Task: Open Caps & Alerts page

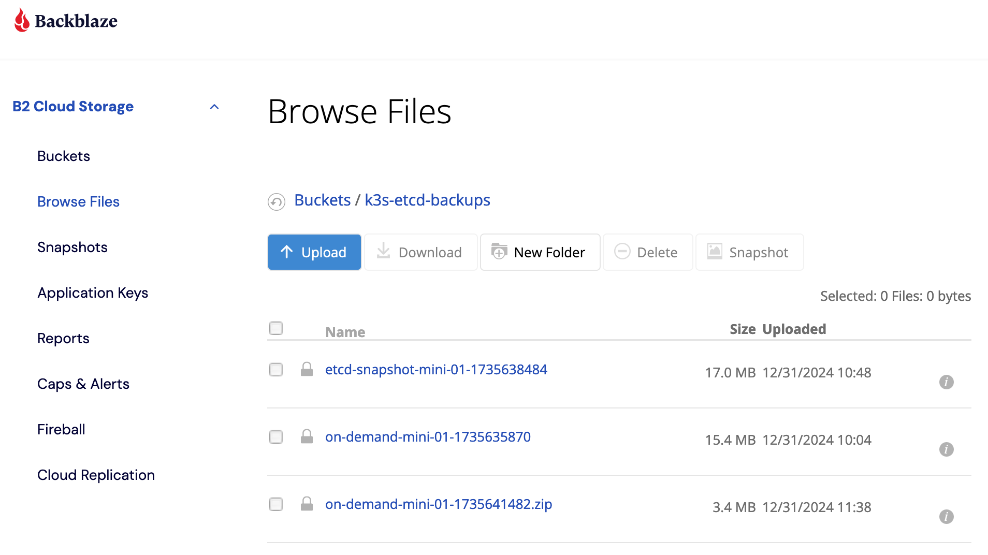Action: [83, 384]
